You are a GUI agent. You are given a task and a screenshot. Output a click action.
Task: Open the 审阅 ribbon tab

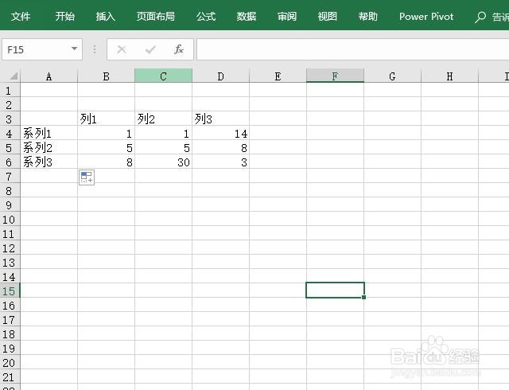click(x=287, y=16)
